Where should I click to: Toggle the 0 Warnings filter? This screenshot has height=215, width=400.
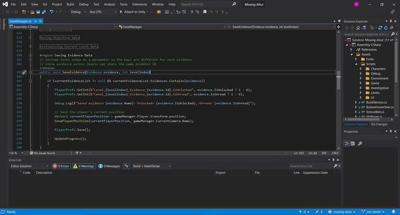point(84,166)
